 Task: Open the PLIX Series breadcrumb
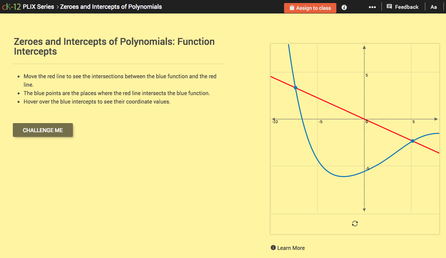38,6
